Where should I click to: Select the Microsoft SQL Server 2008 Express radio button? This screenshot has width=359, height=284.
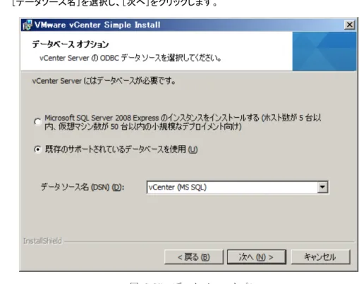[37, 122]
